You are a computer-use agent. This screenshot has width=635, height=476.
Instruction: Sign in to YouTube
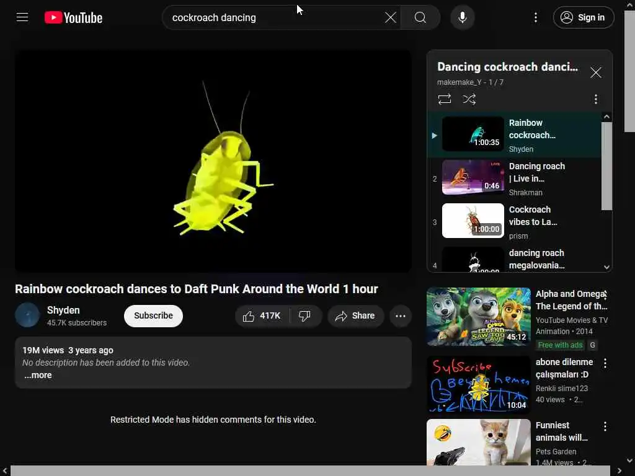pos(583,17)
